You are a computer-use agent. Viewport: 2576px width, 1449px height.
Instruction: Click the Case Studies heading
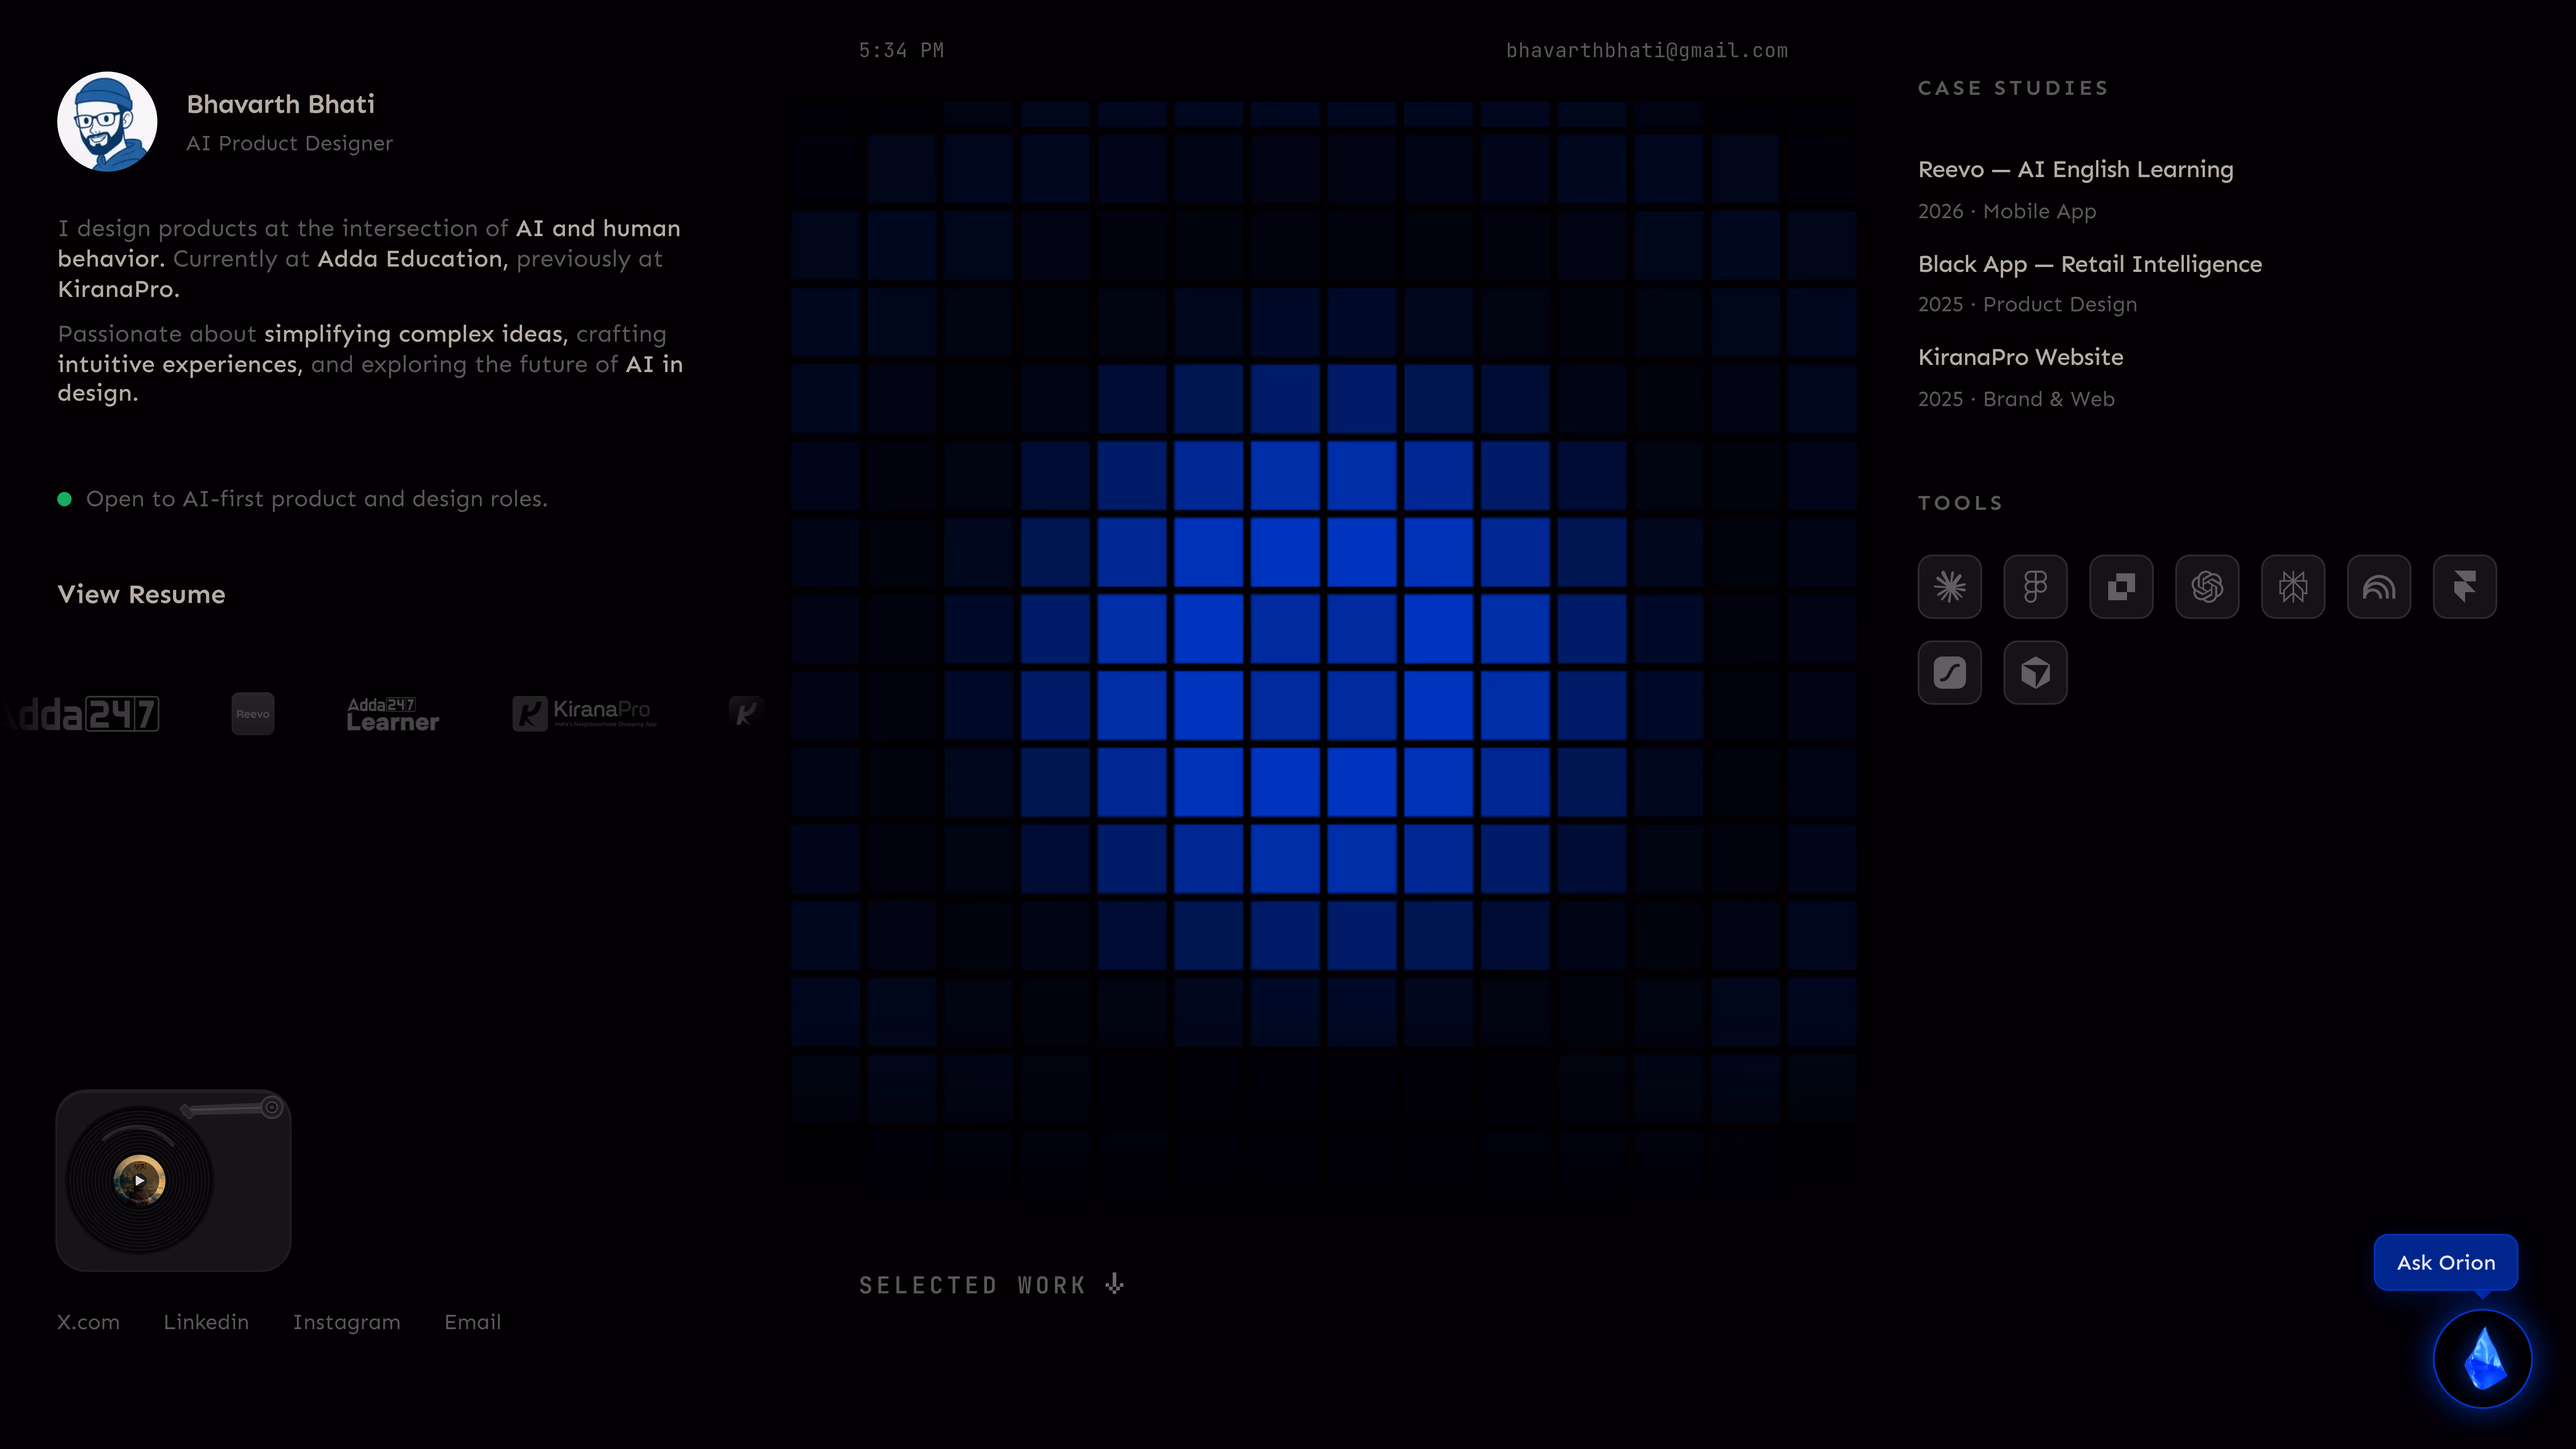click(2013, 88)
